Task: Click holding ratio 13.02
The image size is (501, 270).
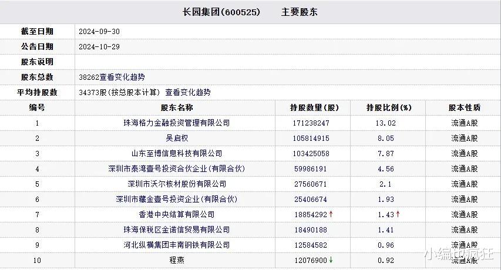Action: (386, 123)
